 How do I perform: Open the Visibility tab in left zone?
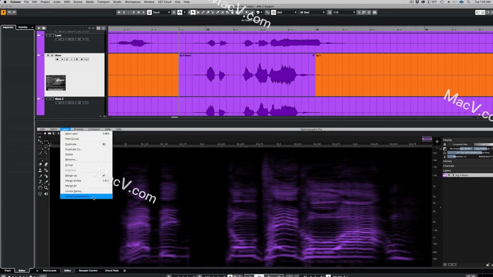click(x=23, y=27)
